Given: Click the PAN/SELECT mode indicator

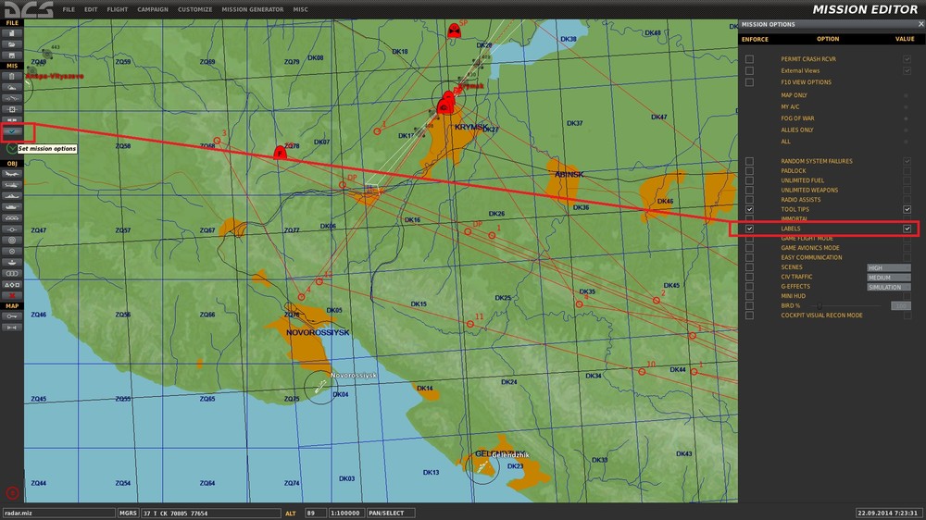Looking at the screenshot, I should pos(391,513).
